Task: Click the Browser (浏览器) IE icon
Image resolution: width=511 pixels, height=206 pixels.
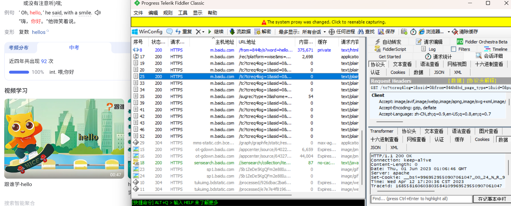Action: coord(422,32)
